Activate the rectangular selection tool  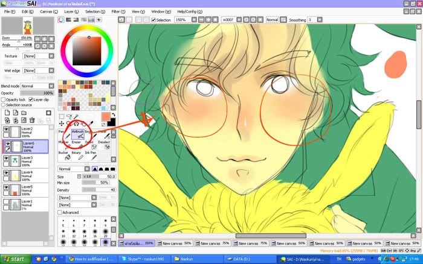click(x=62, y=116)
